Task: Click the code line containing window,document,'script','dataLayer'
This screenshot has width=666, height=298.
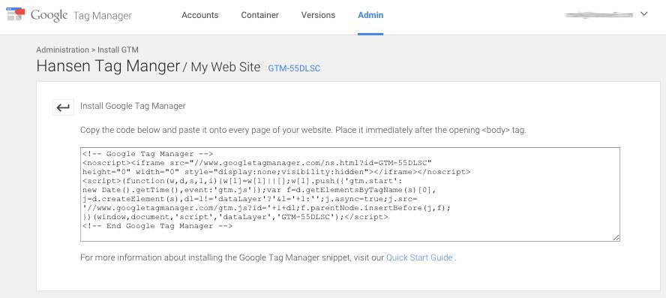Action: 235,217
